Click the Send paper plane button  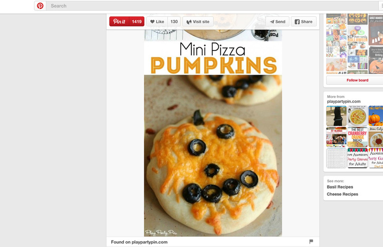click(x=277, y=22)
